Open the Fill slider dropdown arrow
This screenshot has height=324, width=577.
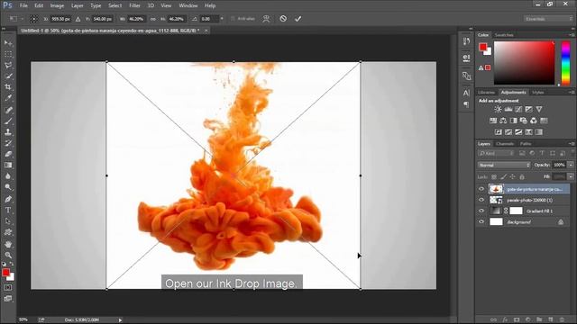pos(571,176)
